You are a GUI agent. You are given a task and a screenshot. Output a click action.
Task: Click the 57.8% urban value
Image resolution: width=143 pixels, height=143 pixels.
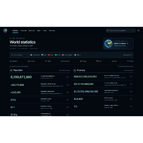click(14, 115)
